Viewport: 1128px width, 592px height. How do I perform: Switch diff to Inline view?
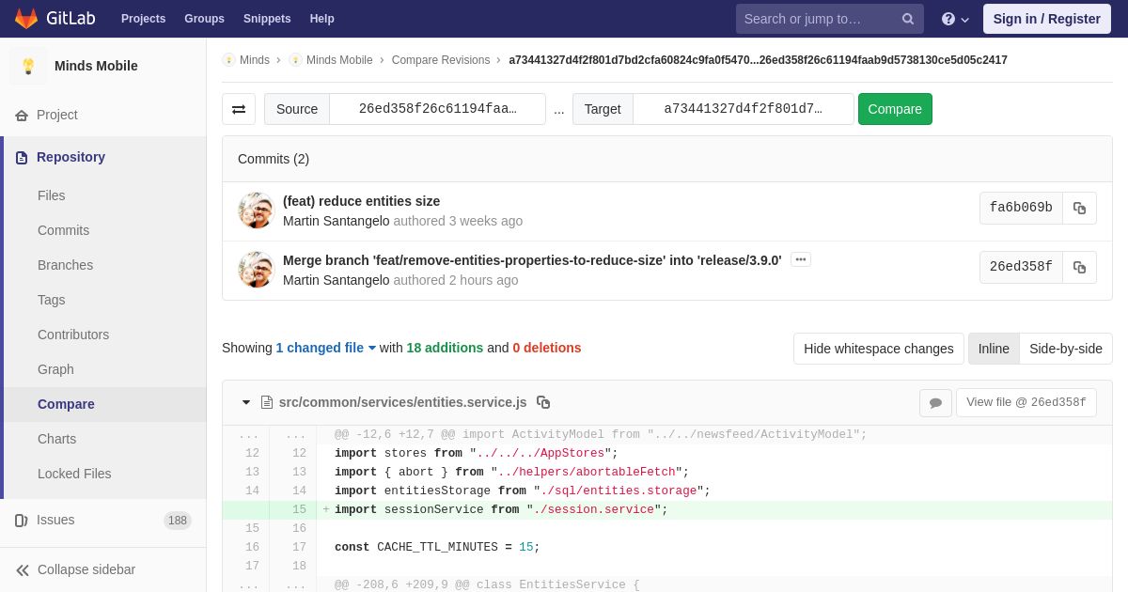[994, 349]
